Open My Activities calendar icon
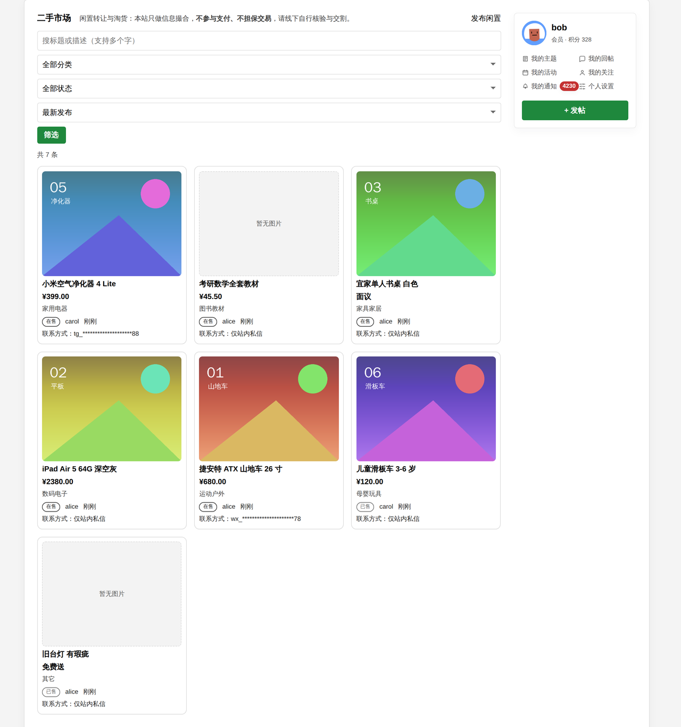The height and width of the screenshot is (727, 681). coord(525,72)
